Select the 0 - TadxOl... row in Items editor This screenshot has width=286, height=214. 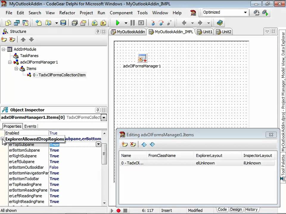click(197, 163)
